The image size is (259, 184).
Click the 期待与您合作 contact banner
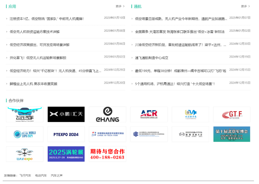[x=107, y=154]
